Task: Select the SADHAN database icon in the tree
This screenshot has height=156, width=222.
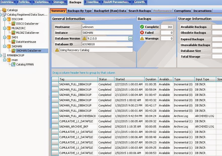Action: [x=9, y=46]
